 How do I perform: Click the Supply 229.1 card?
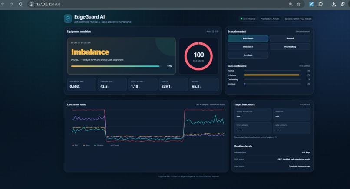(x=173, y=85)
